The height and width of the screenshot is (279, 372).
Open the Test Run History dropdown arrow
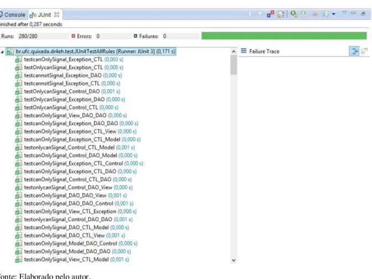[x=334, y=14]
